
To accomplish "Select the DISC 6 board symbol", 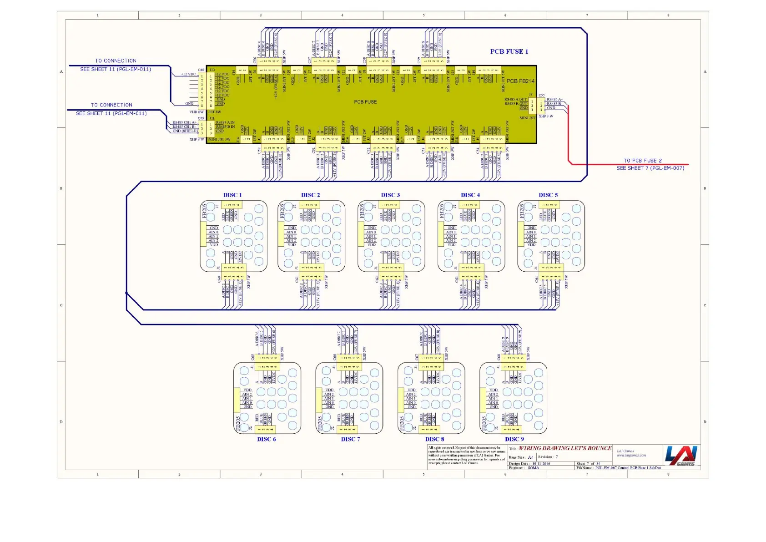I will point(267,398).
